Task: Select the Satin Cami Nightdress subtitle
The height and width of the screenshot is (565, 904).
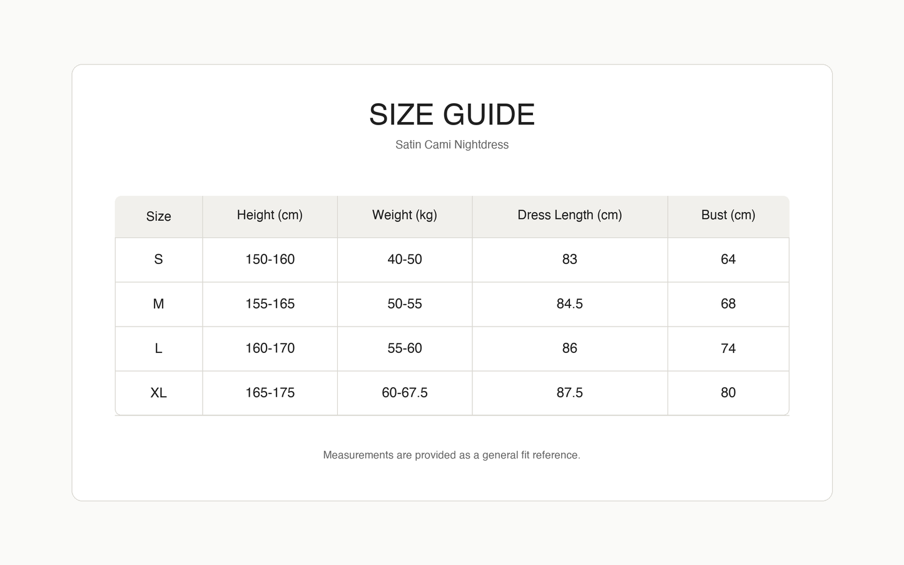Action: (x=452, y=145)
